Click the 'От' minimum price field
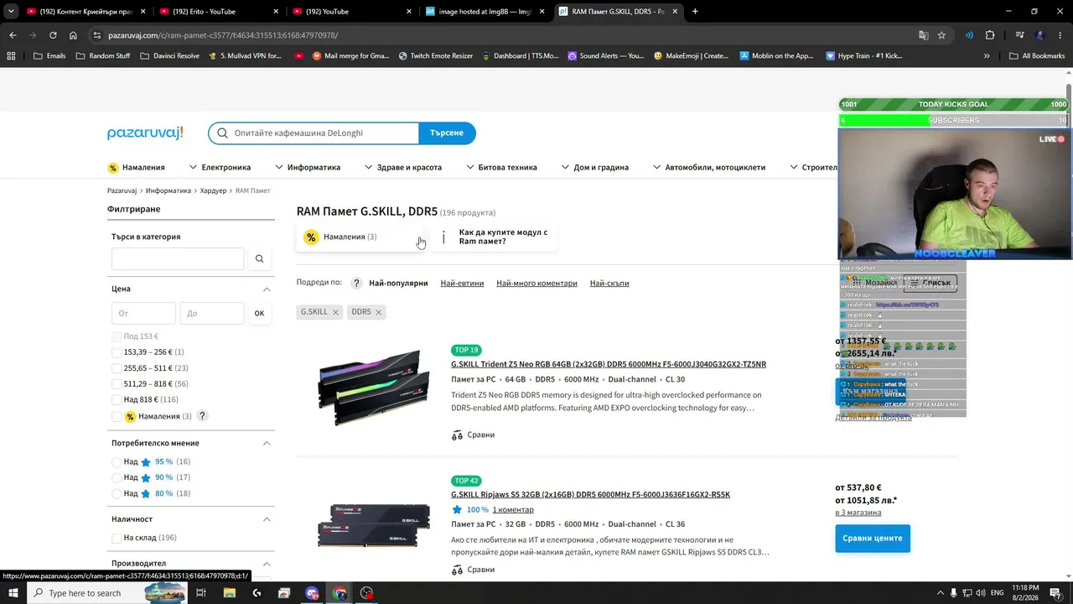Viewport: 1073px width, 604px height. pyautogui.click(x=143, y=314)
